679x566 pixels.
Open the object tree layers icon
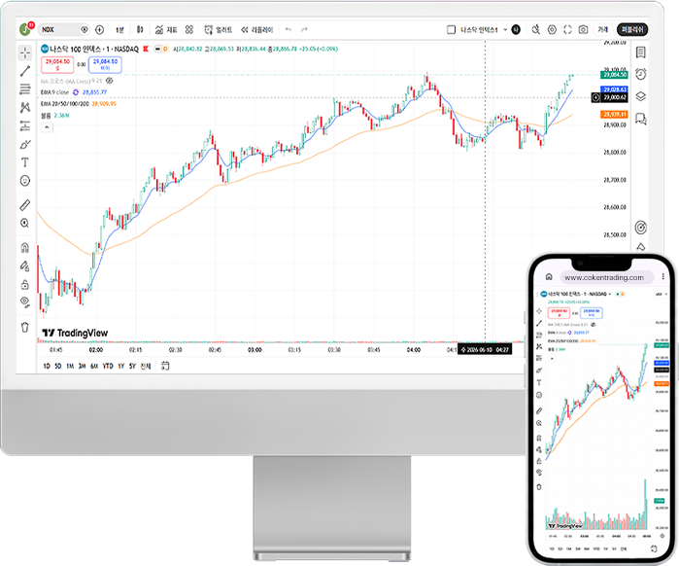click(641, 96)
